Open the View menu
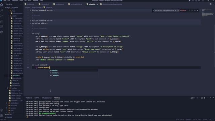The width and height of the screenshot is (215, 121). 21,1
